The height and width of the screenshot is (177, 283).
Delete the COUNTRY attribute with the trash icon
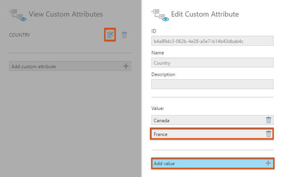[x=124, y=35]
